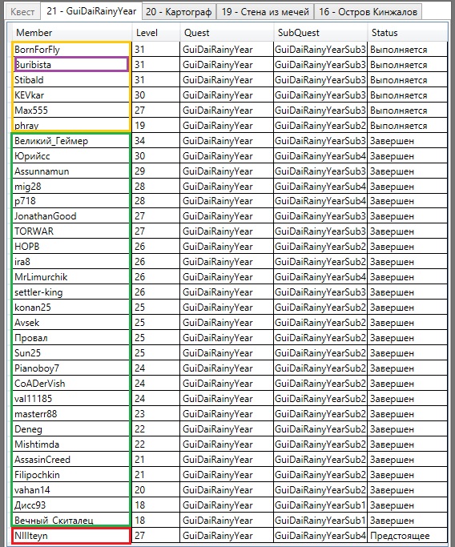Select member Filipochkin
The width and height of the screenshot is (455, 547).
[x=71, y=475]
